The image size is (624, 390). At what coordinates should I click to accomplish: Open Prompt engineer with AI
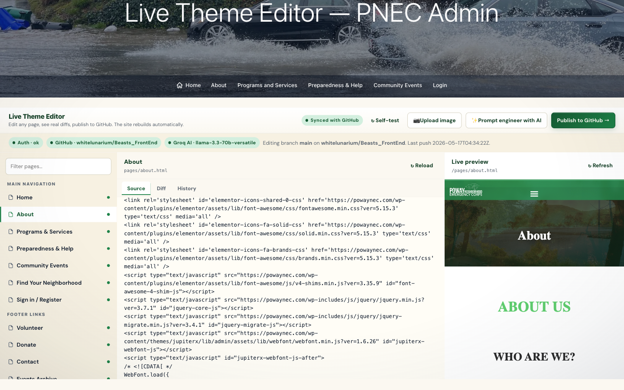506,120
